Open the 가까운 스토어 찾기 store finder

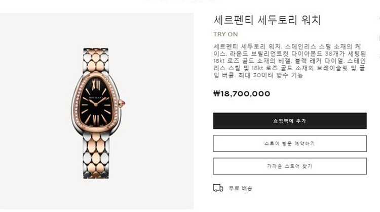coord(290,166)
